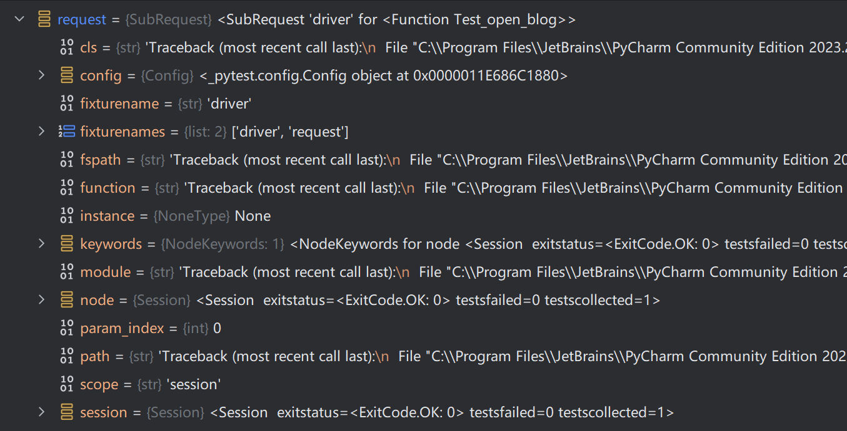The height and width of the screenshot is (431, 847).
Task: Click the binary icon beside param_index
Action: [67, 328]
